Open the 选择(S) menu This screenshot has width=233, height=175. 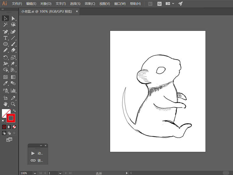click(75, 4)
